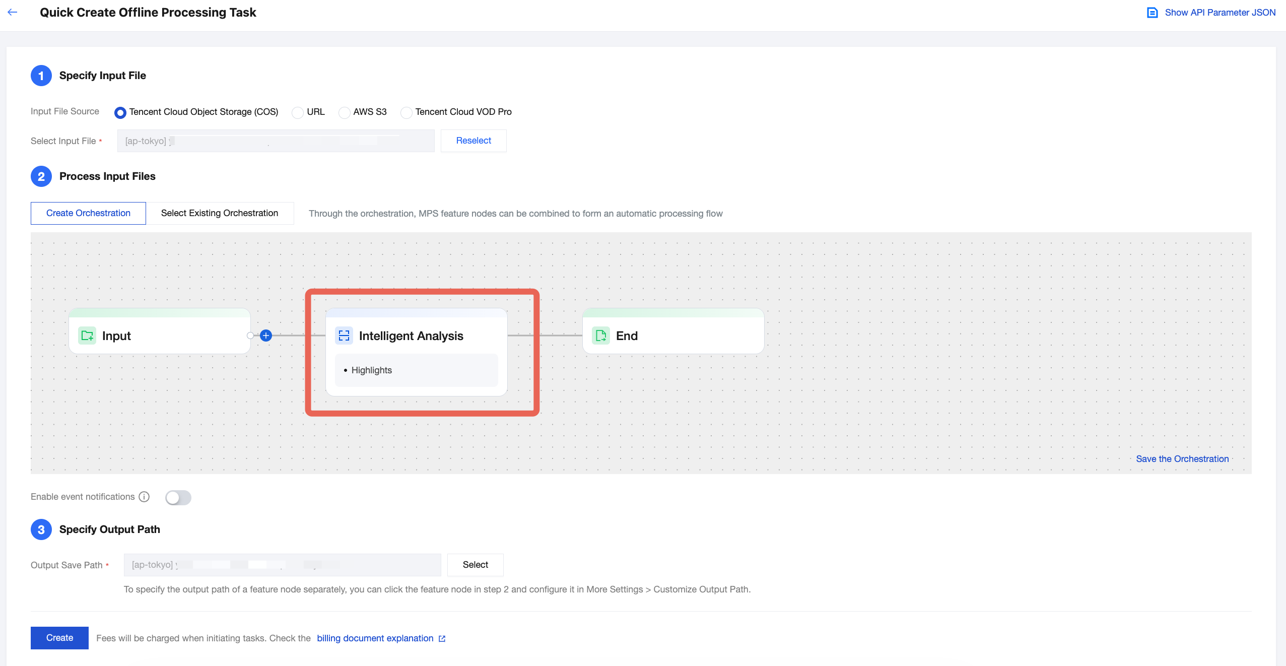Enable event notifications toggle
This screenshot has height=666, width=1286.
tap(178, 497)
